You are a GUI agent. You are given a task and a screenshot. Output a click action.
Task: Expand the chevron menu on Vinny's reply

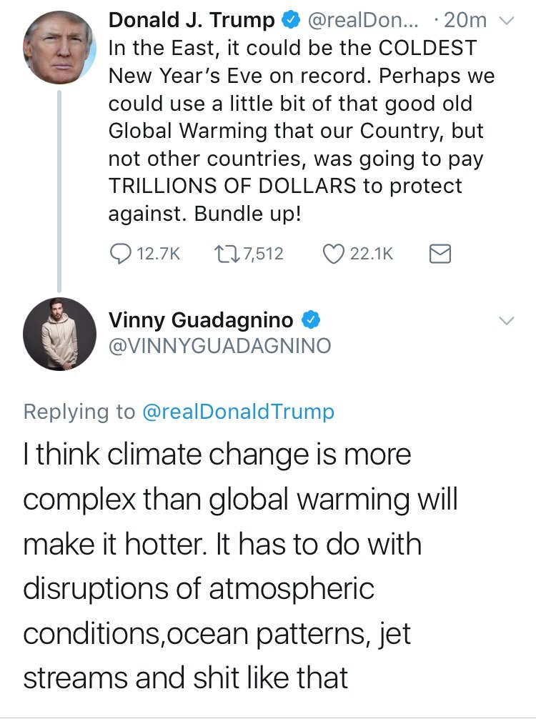[x=506, y=321]
